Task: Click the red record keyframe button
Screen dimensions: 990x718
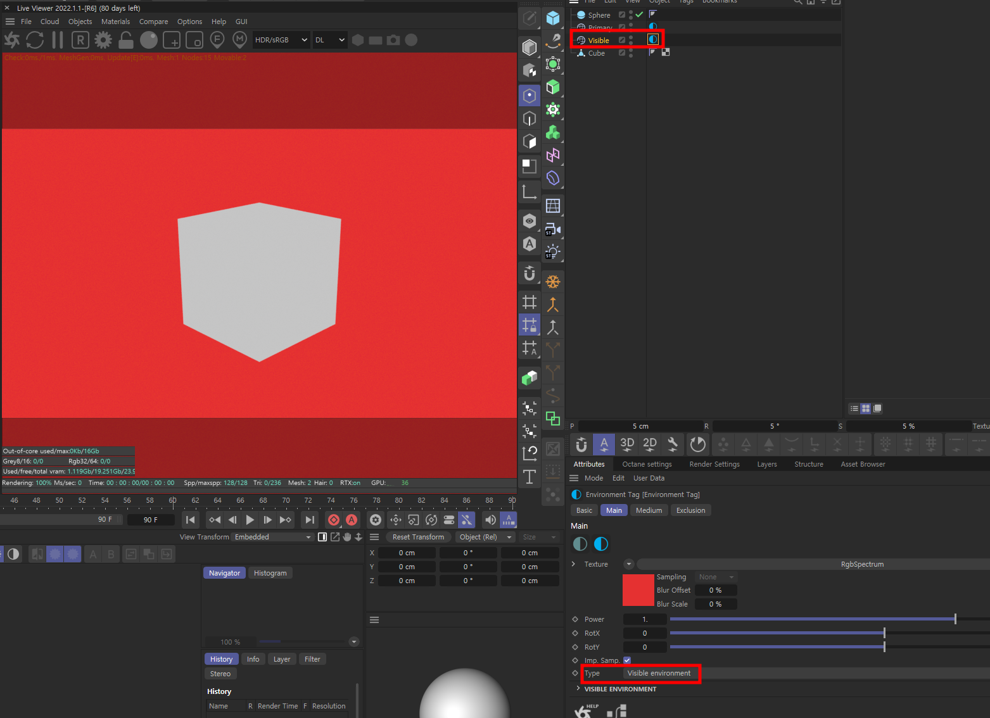Action: [x=334, y=520]
